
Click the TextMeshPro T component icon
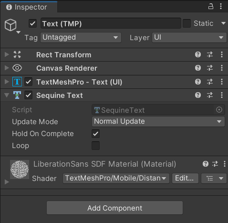[17, 82]
